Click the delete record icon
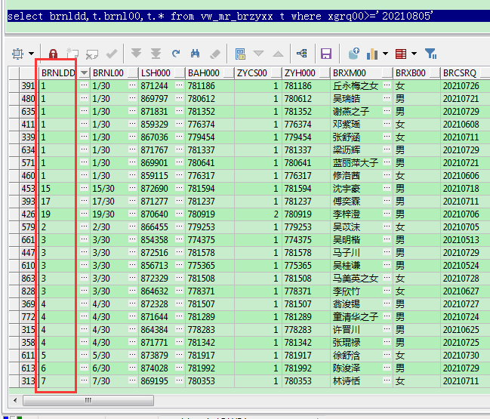Screen dimensions: 490x419 (92, 54)
